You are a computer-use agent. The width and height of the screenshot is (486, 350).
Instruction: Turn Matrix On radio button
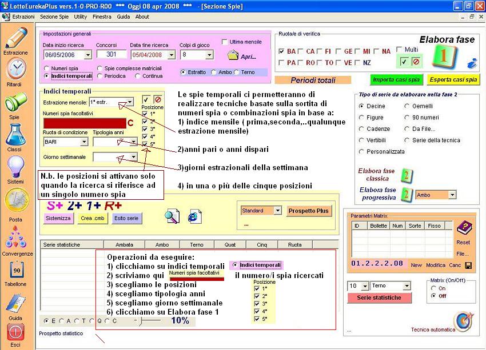click(434, 288)
